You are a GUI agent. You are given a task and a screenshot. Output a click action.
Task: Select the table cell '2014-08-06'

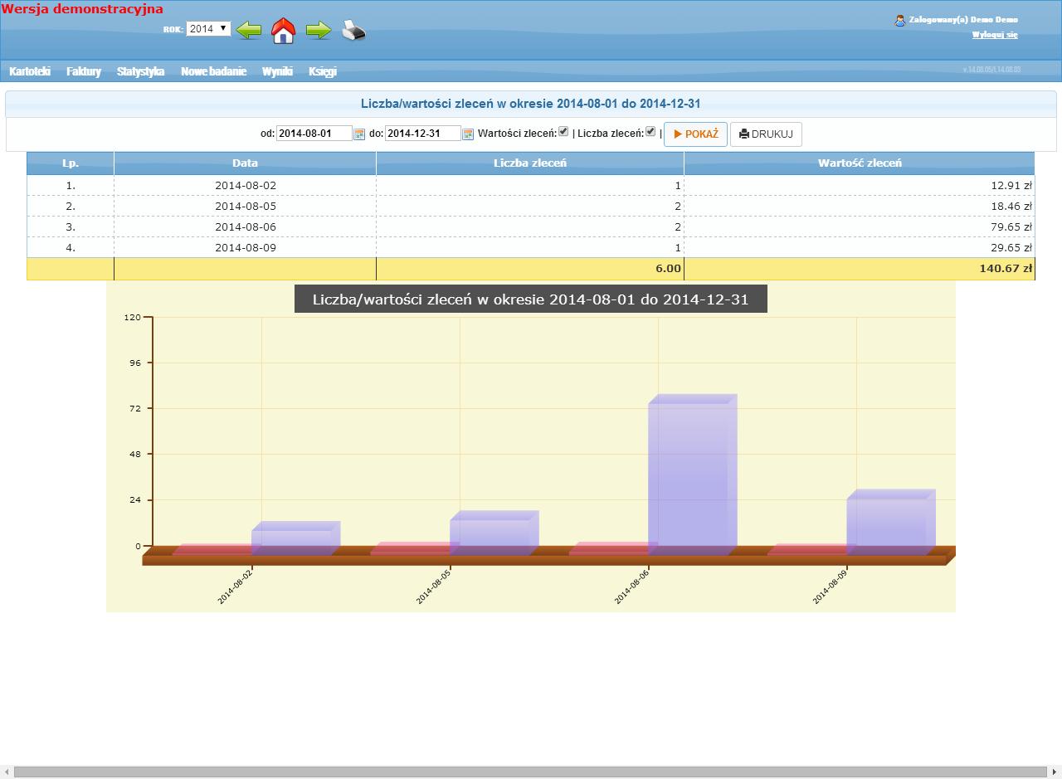246,227
